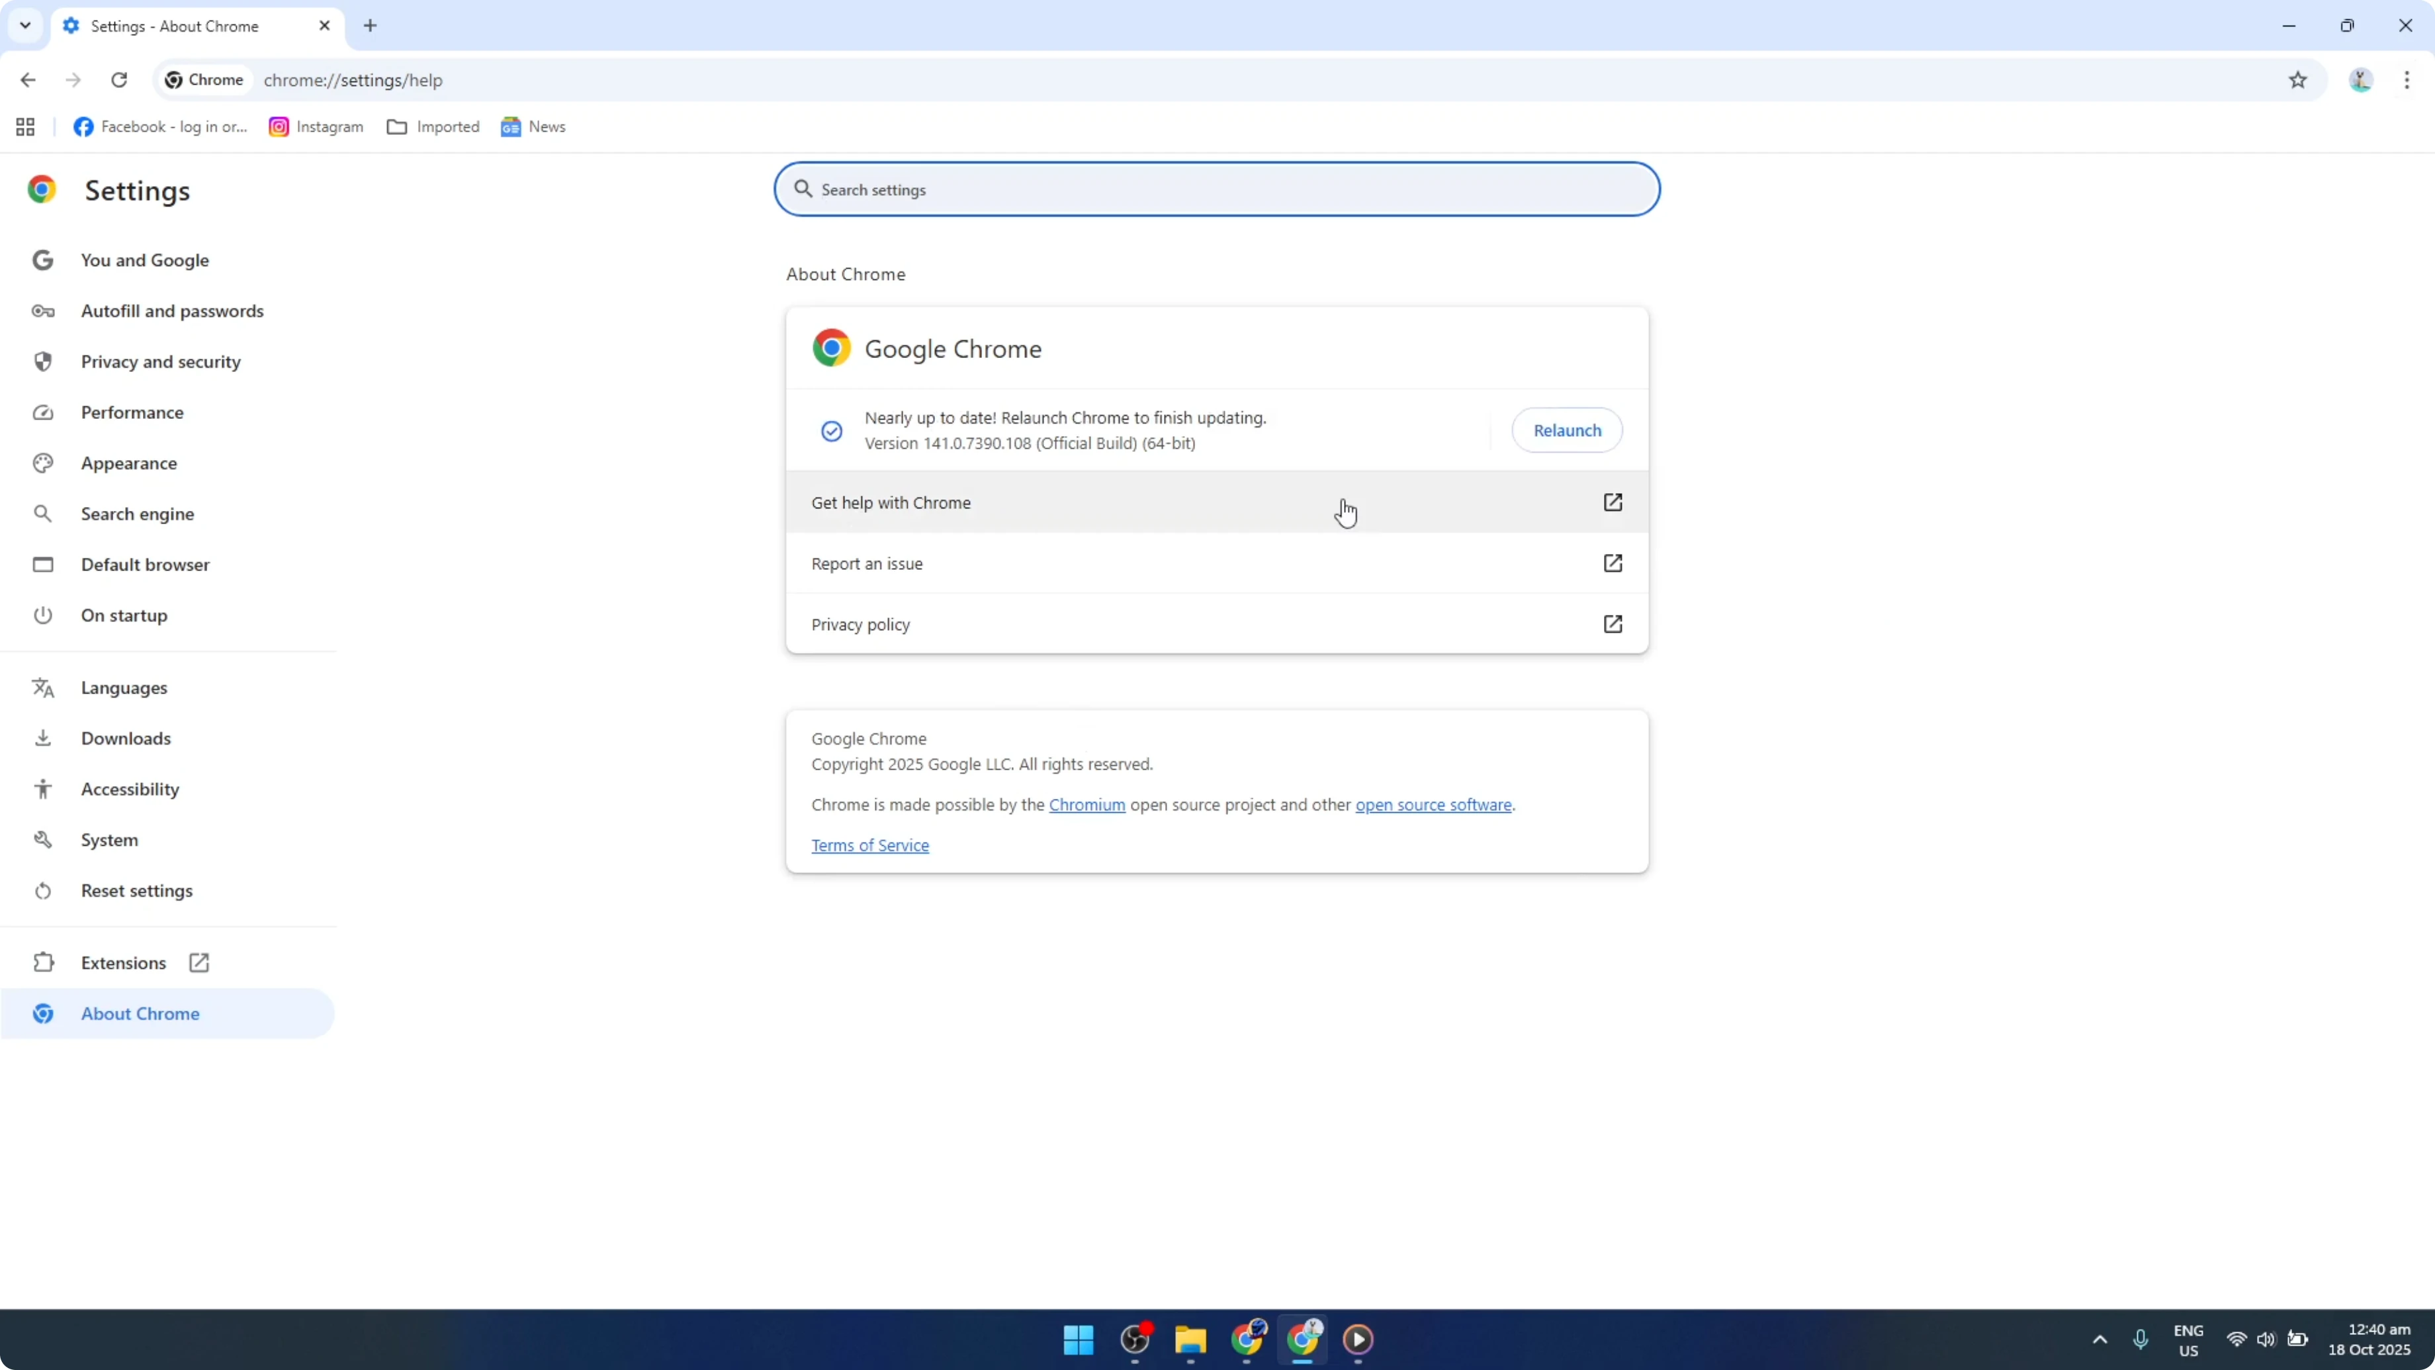This screenshot has height=1370, width=2435.
Task: Click the bookmark star in the address bar
Action: [2299, 80]
